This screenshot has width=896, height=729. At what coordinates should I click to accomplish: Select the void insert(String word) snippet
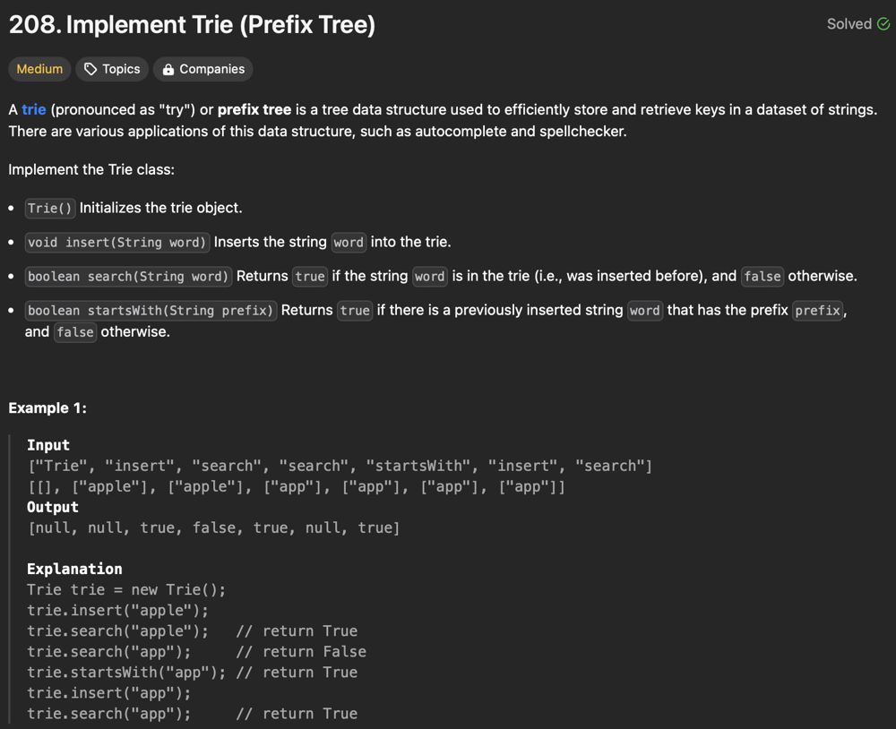coord(116,242)
